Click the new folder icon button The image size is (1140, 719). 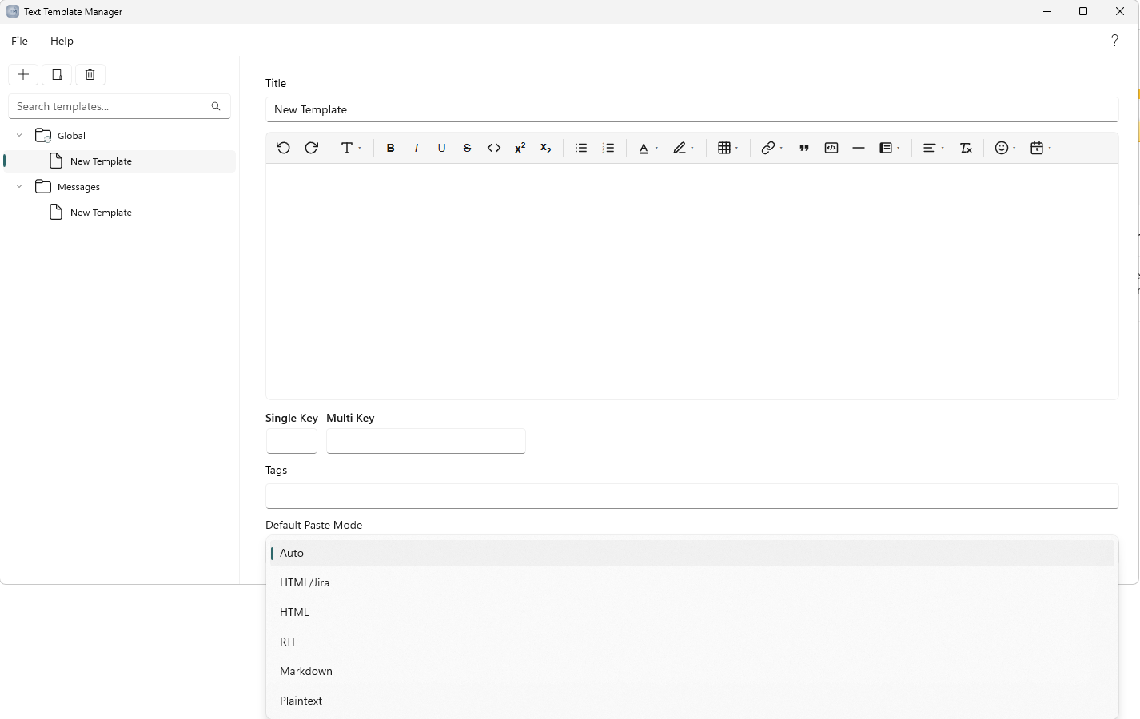coord(57,74)
